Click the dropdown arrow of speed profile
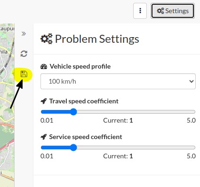Screen dimensions: 200x187 pyautogui.click(x=191, y=81)
